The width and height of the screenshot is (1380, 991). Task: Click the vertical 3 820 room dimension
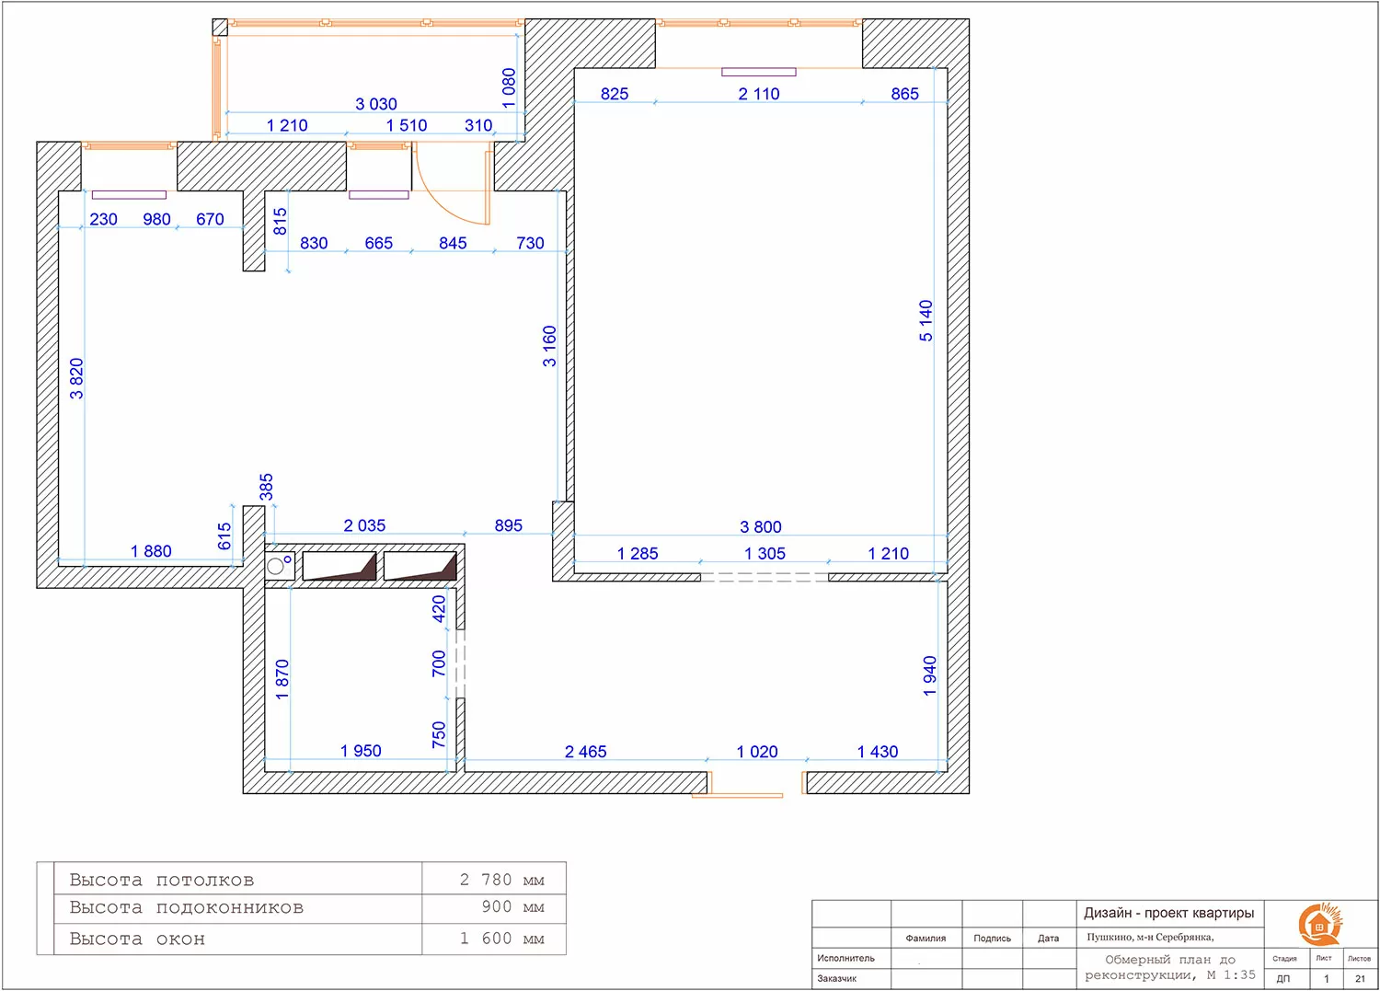coord(76,378)
